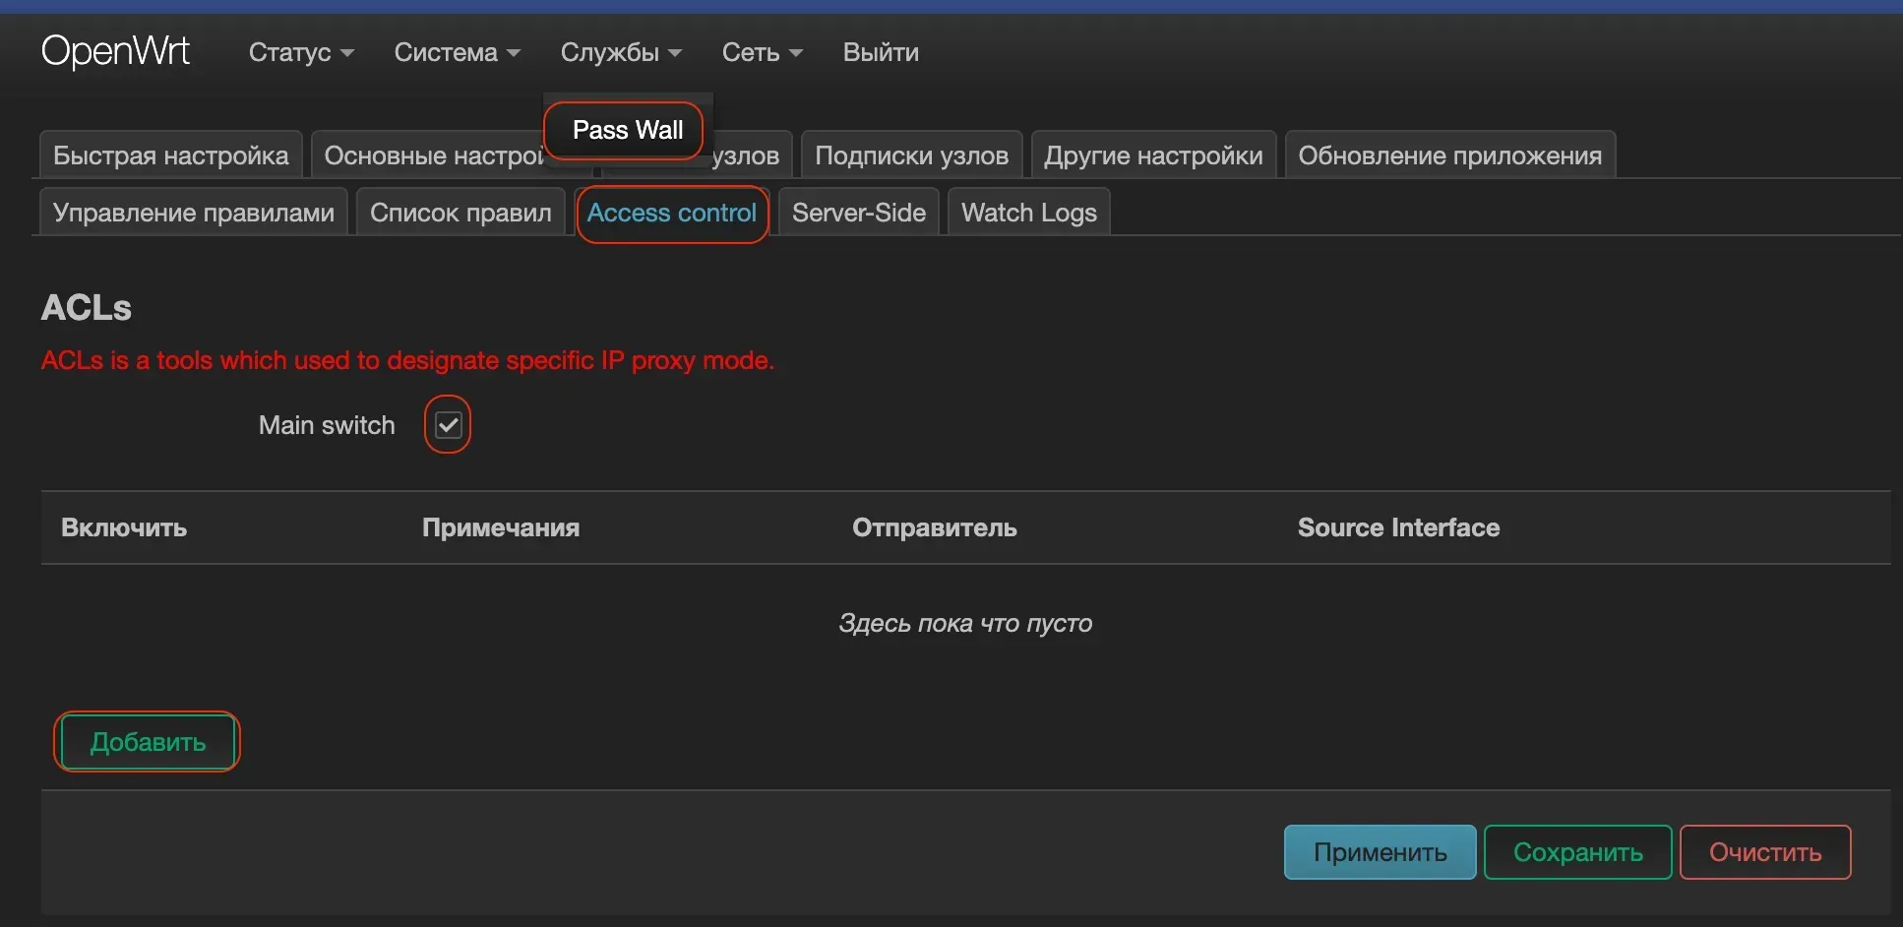1903x927 pixels.
Task: Click Выйти to log out
Action: click(881, 52)
